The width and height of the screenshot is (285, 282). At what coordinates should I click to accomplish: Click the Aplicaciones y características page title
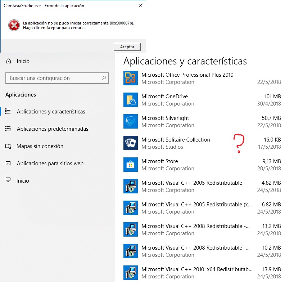point(185,61)
